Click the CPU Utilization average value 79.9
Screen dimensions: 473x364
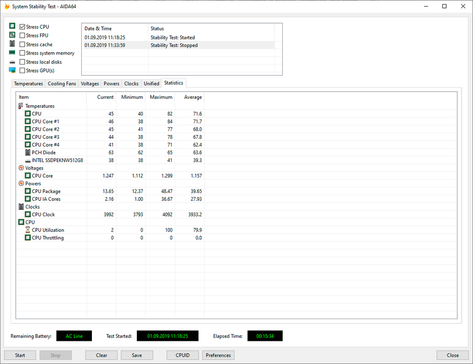click(197, 230)
